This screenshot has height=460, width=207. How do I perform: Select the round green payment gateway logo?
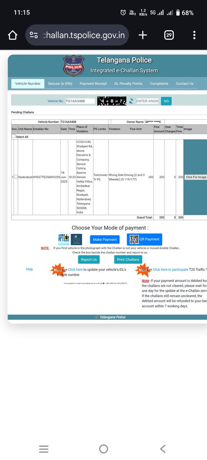point(76,240)
